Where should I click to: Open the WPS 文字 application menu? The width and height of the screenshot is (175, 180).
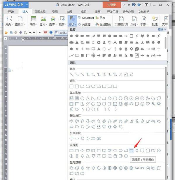point(16,5)
